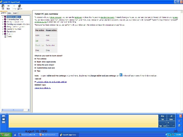Click book icon beside Understanding Input Panel
The height and width of the screenshot is (137, 183).
tap(5, 19)
